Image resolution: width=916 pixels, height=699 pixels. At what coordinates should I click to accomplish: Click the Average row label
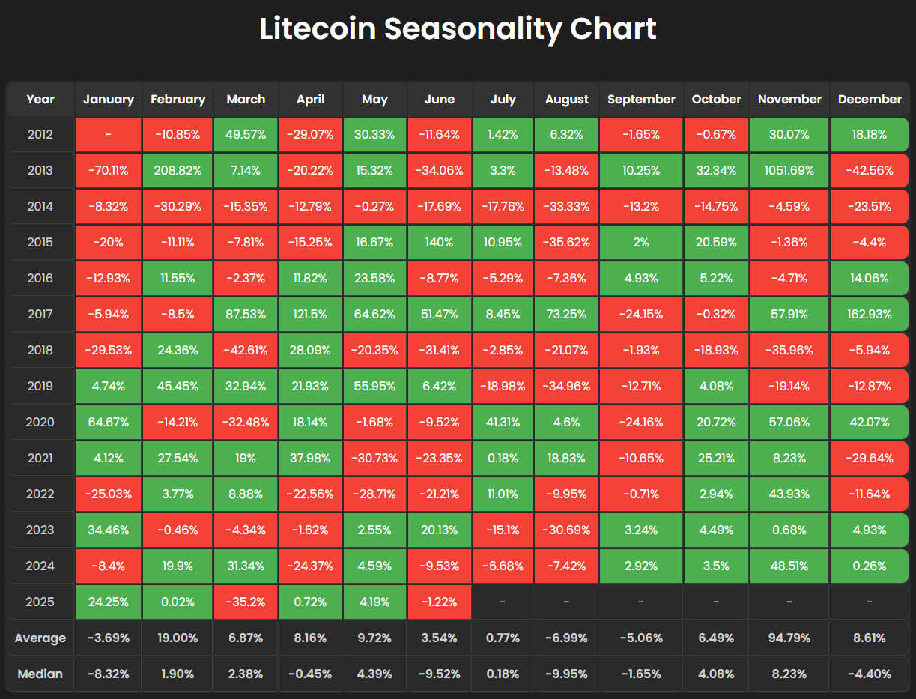coord(40,638)
